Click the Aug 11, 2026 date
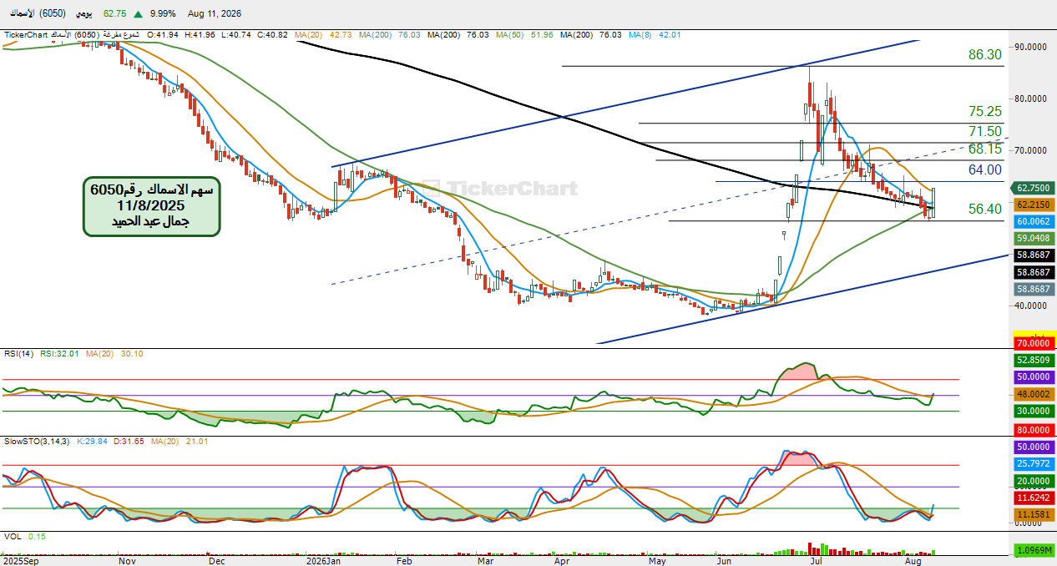This screenshot has width=1057, height=566. (213, 14)
